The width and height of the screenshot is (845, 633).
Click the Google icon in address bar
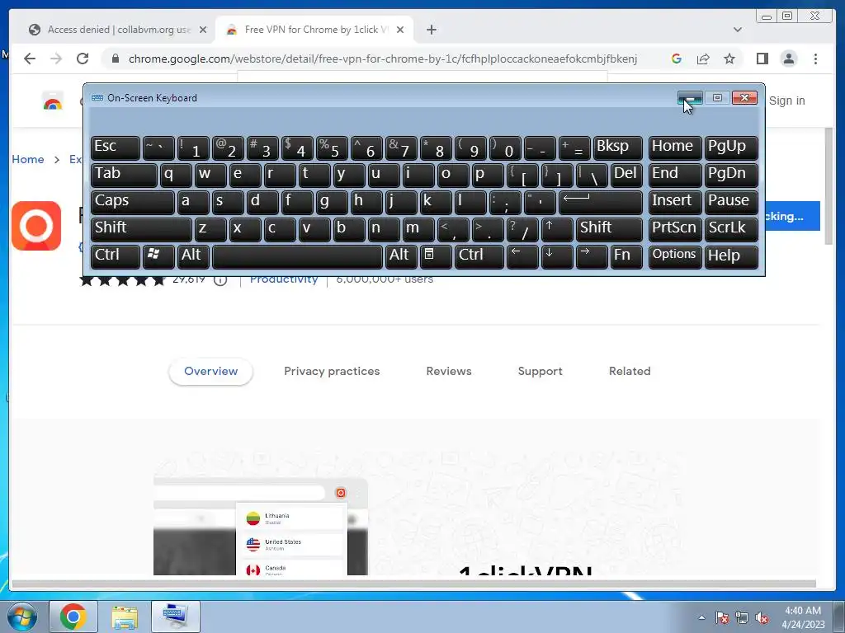point(677,59)
